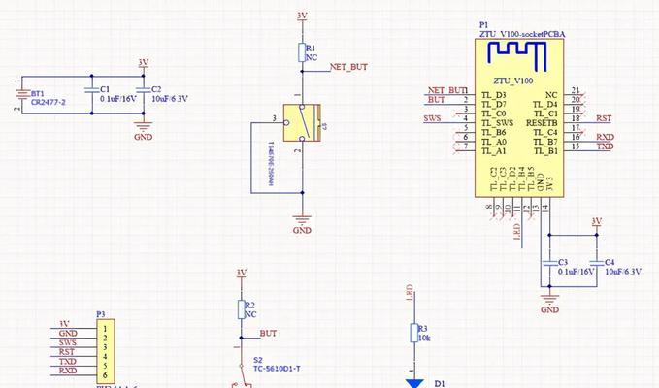Select resistor R1 symbol
This screenshot has height=388, width=659.
pyautogui.click(x=302, y=52)
